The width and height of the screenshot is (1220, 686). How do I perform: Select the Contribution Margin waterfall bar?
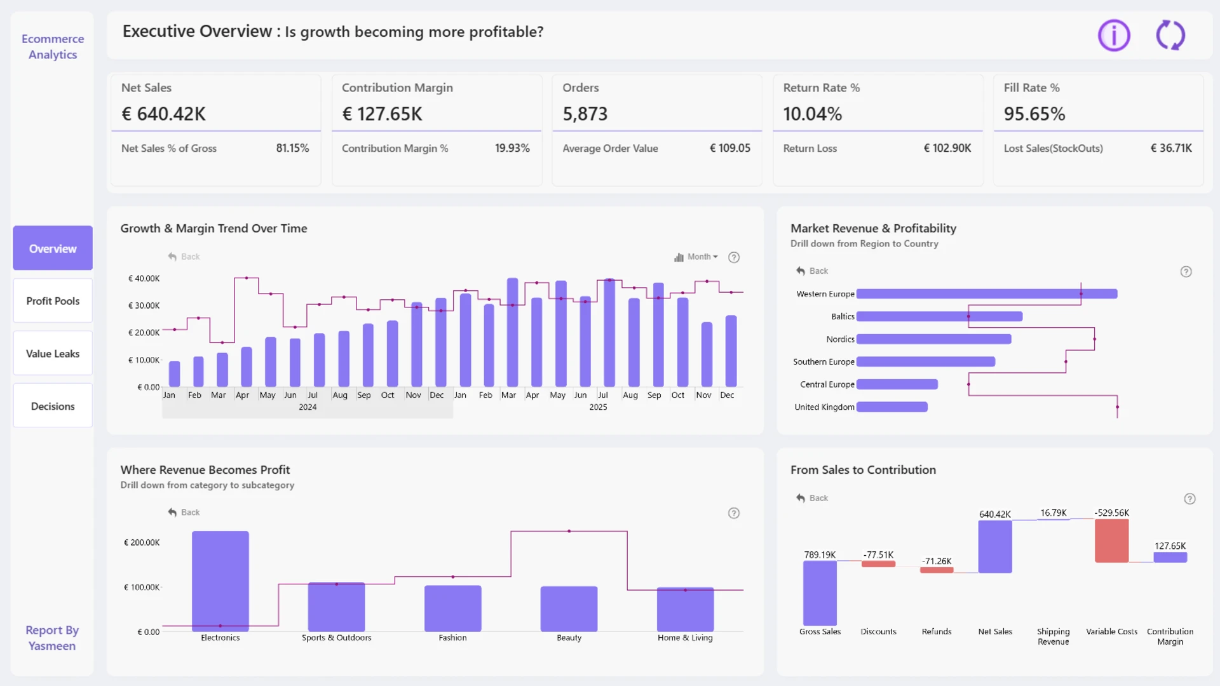click(1170, 558)
